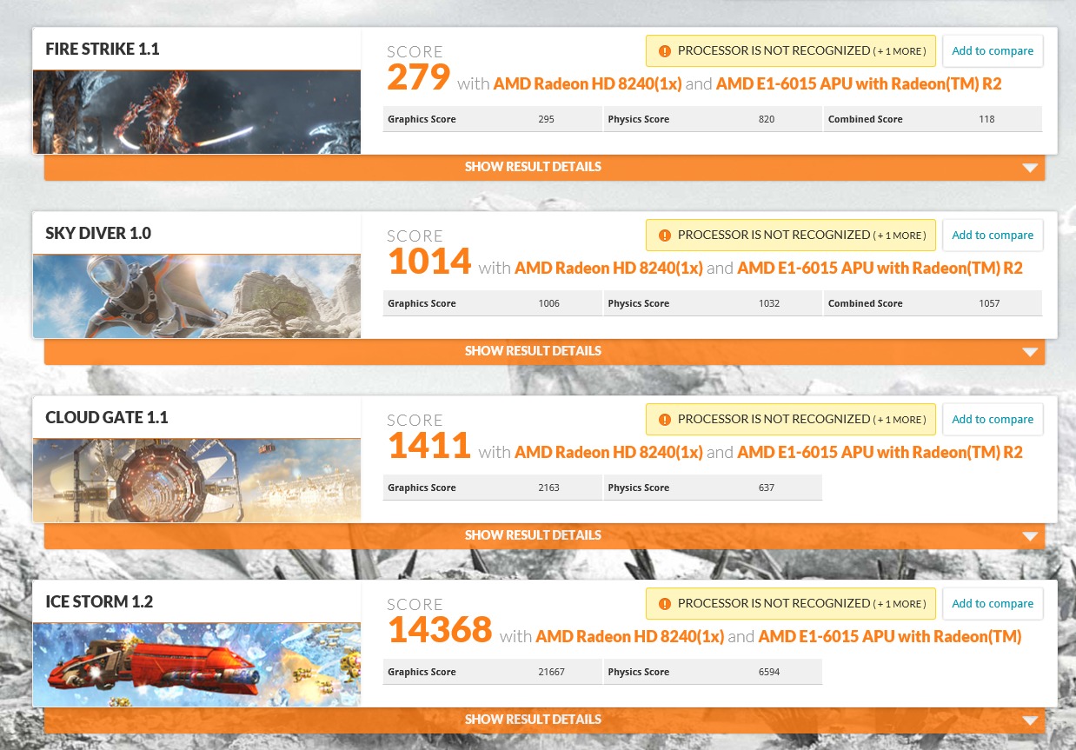
Task: Open Cloud Gate 1.1 thumbnail image
Action: click(x=196, y=480)
